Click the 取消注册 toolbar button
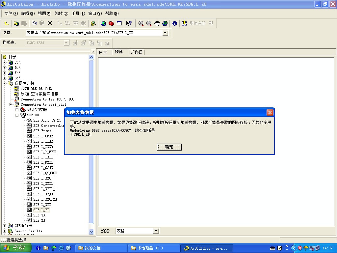This screenshot has width=337, height=253. (197, 23)
